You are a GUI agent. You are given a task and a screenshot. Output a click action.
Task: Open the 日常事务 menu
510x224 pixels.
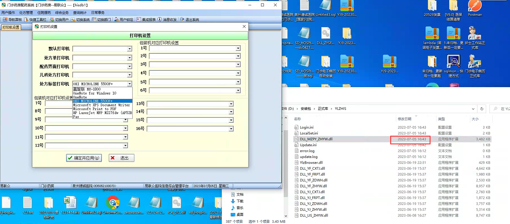[98, 13]
